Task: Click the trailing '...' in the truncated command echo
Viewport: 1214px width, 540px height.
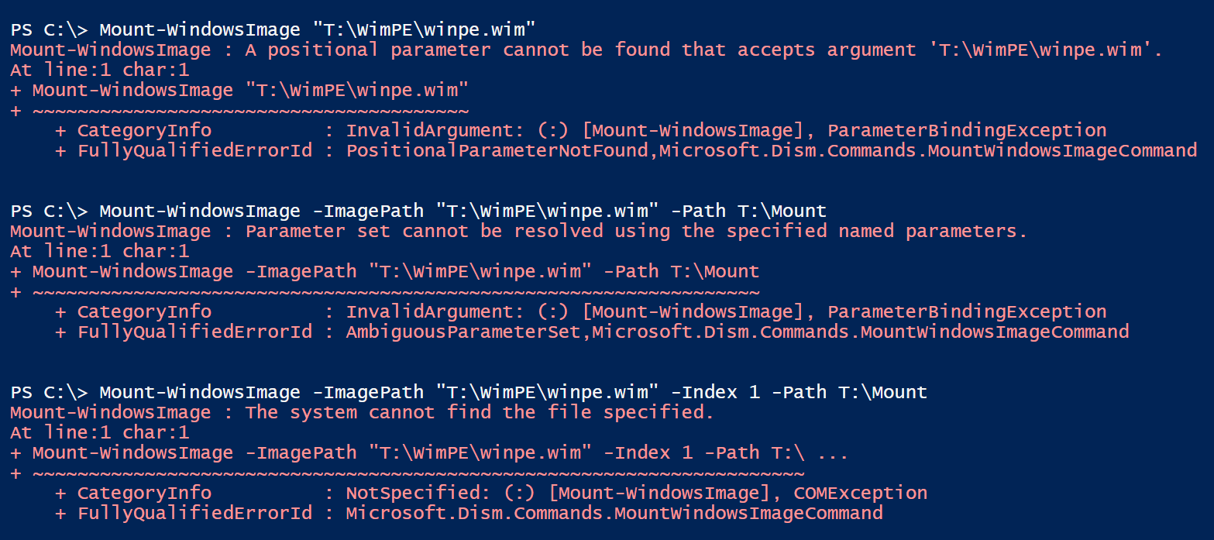Action: point(832,452)
